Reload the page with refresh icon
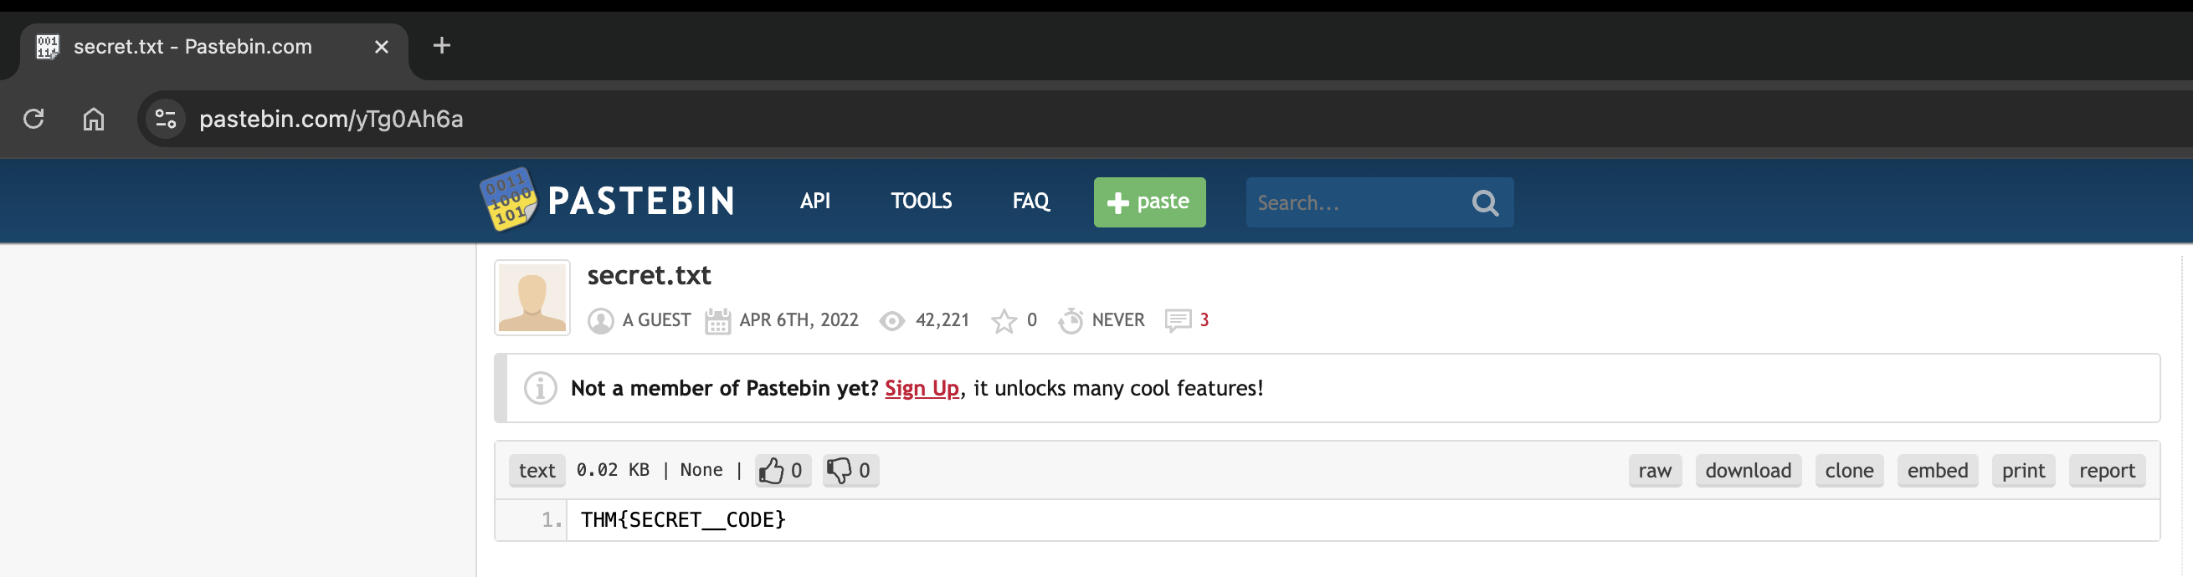Image resolution: width=2193 pixels, height=577 pixels. click(34, 118)
